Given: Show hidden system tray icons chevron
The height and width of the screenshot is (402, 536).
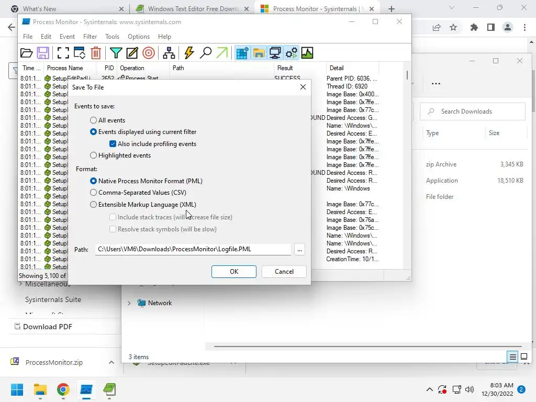Looking at the screenshot, I should tap(430, 389).
